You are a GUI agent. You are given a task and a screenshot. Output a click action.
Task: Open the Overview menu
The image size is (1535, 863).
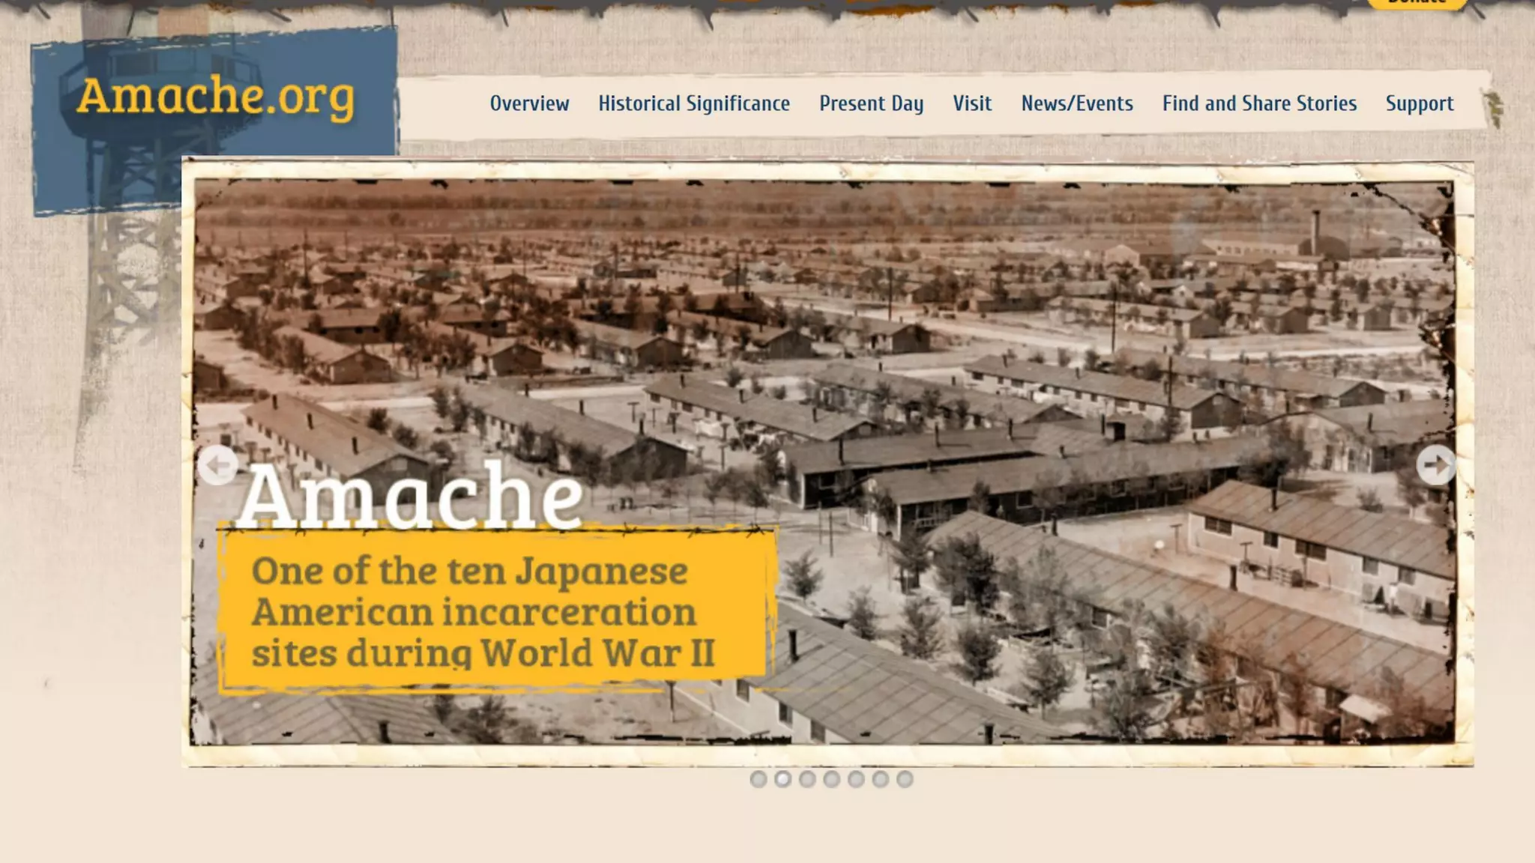point(529,103)
